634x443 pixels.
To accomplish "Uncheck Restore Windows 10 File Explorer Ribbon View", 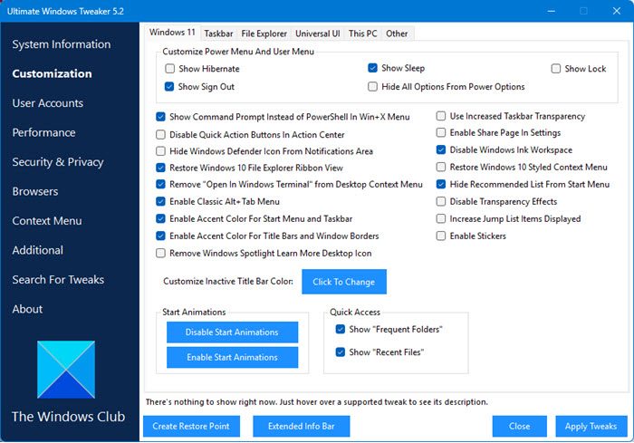I will 160,168.
